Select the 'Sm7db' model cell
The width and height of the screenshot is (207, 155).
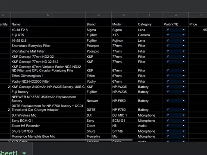(x=124, y=131)
